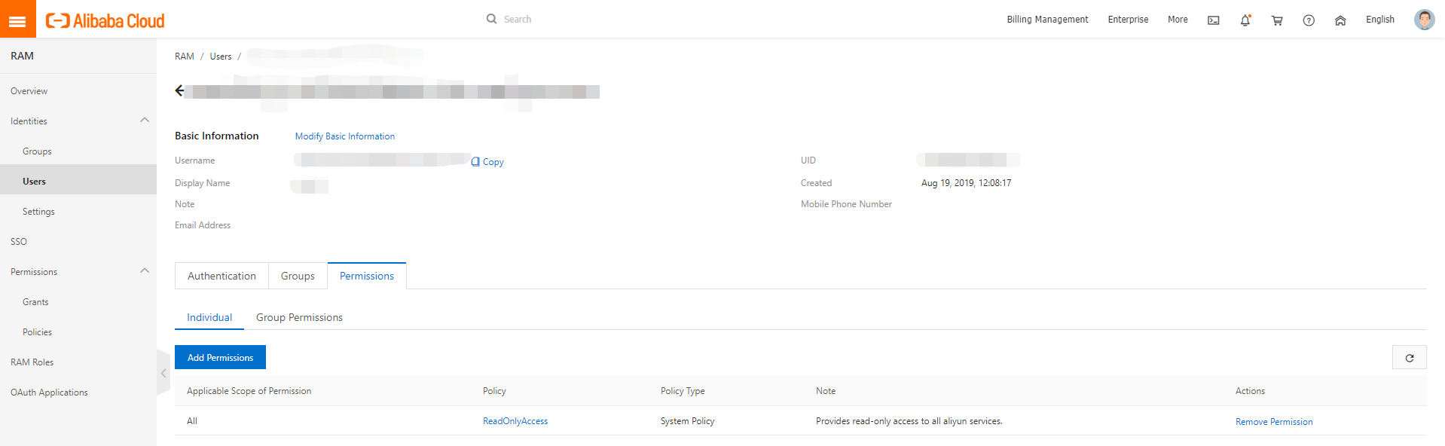Open the ReadOnlyAccess policy link

coord(515,421)
